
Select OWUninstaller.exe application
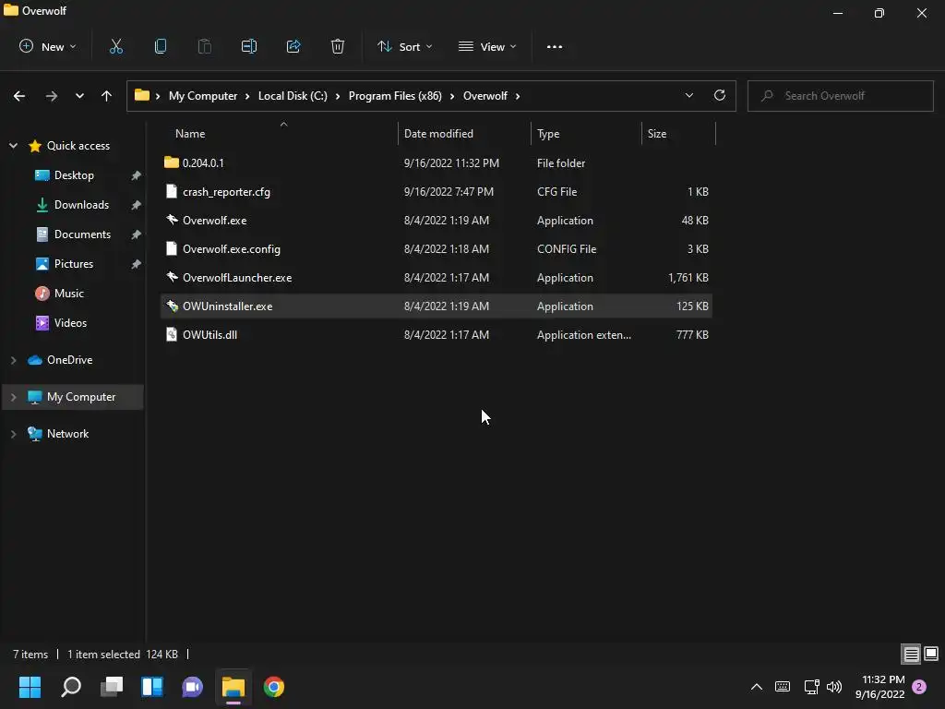(437, 306)
